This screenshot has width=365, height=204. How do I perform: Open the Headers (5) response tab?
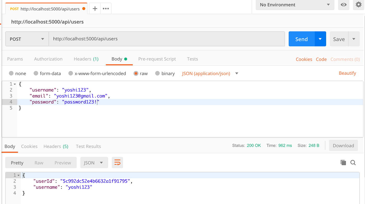coord(56,146)
